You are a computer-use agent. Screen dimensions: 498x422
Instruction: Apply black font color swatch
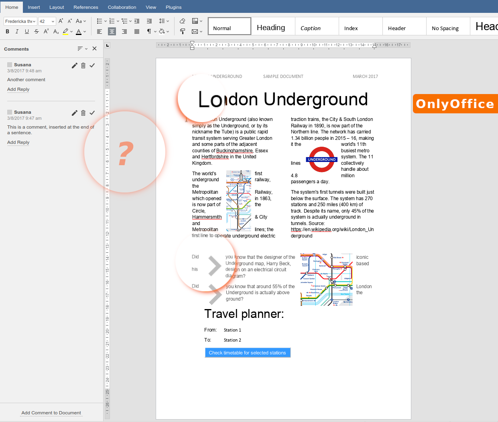tap(79, 31)
